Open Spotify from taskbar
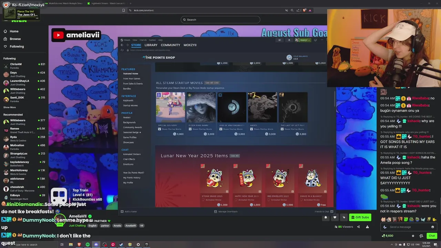Viewport: 441px width, 248px height. pyautogui.click(x=88, y=245)
